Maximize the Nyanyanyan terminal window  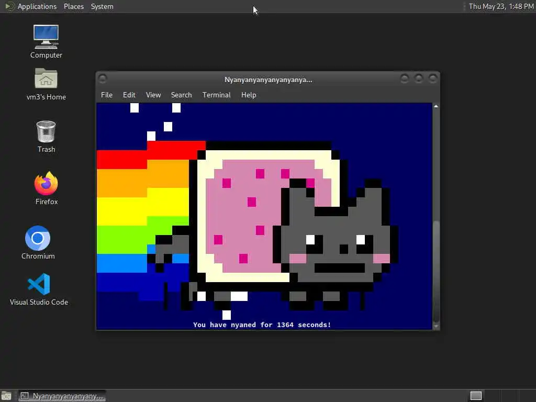click(418, 79)
